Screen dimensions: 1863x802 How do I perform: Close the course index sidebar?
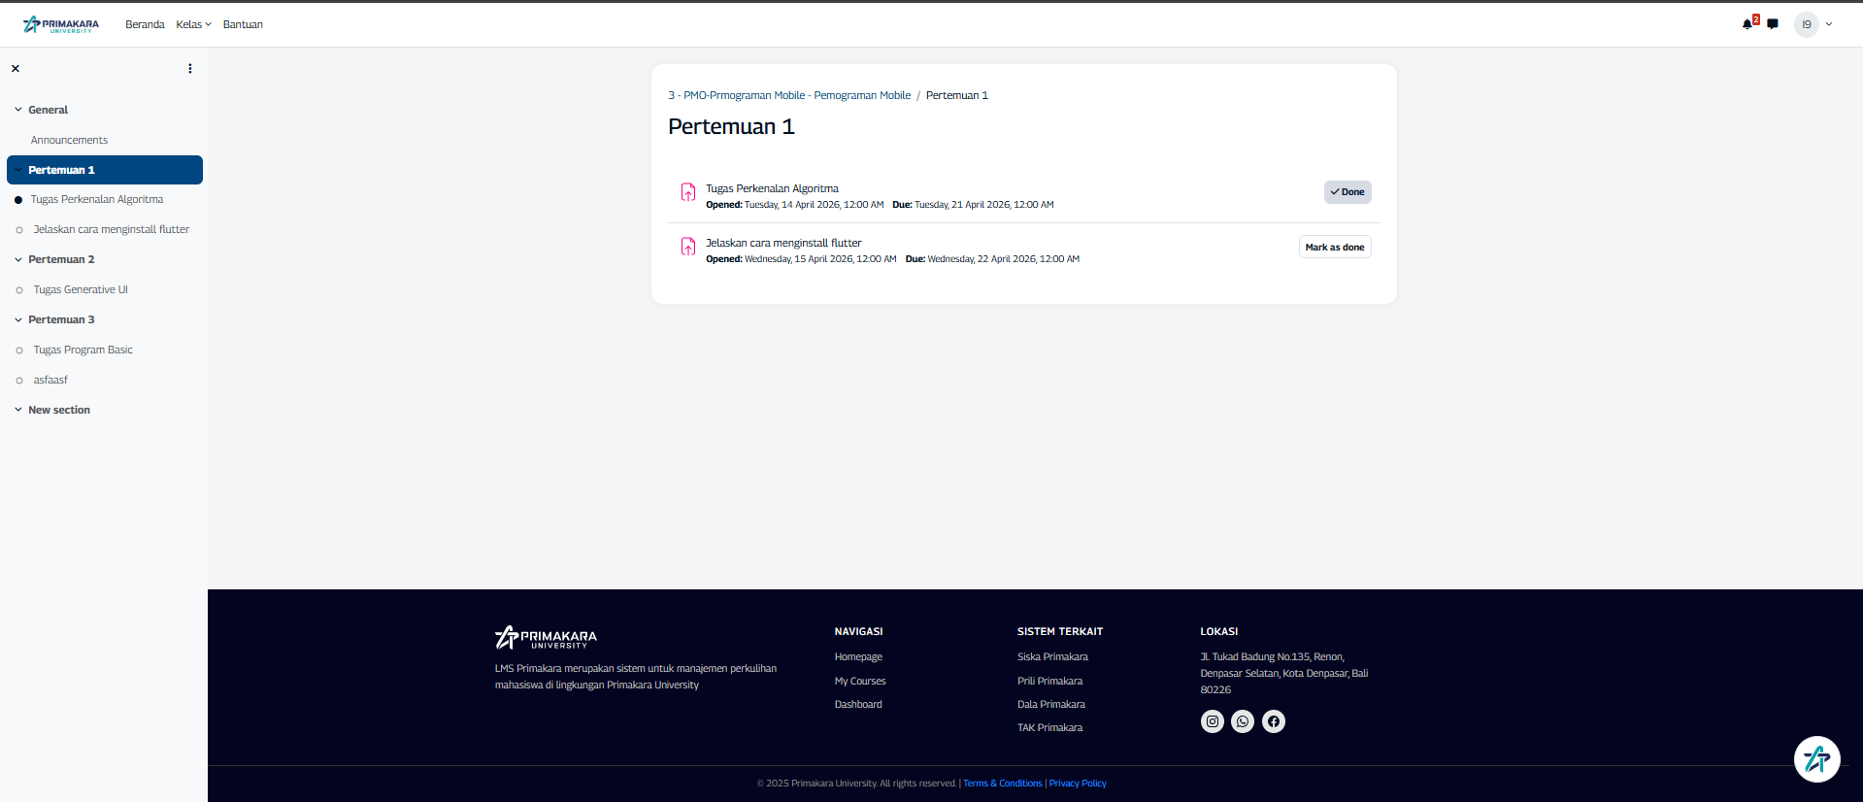click(x=16, y=69)
